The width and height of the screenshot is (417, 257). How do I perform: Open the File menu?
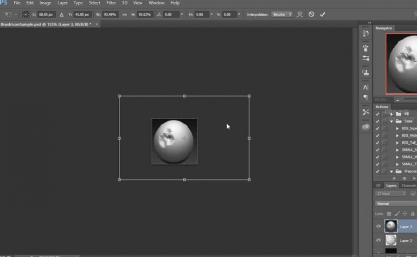tap(17, 3)
